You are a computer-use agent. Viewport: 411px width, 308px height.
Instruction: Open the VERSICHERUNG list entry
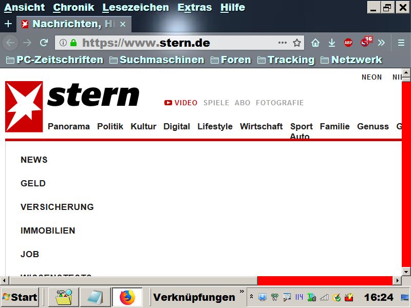(x=57, y=207)
